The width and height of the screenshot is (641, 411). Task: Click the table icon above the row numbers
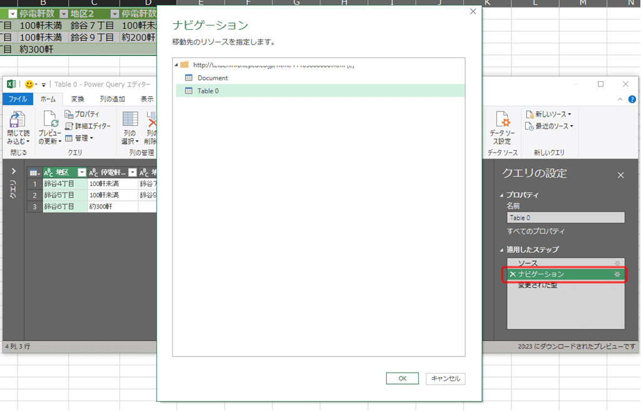(33, 172)
